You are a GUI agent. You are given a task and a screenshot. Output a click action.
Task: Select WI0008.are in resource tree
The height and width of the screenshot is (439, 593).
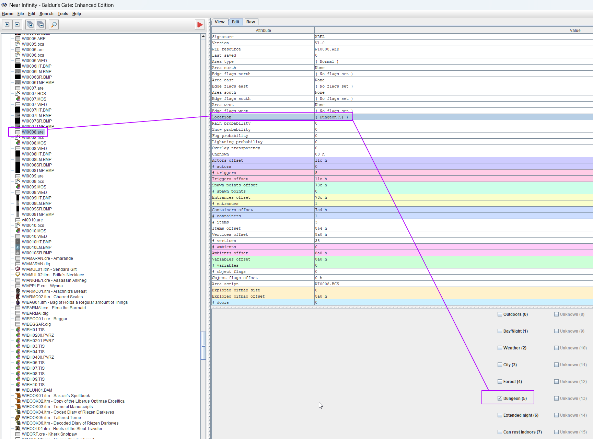(33, 132)
